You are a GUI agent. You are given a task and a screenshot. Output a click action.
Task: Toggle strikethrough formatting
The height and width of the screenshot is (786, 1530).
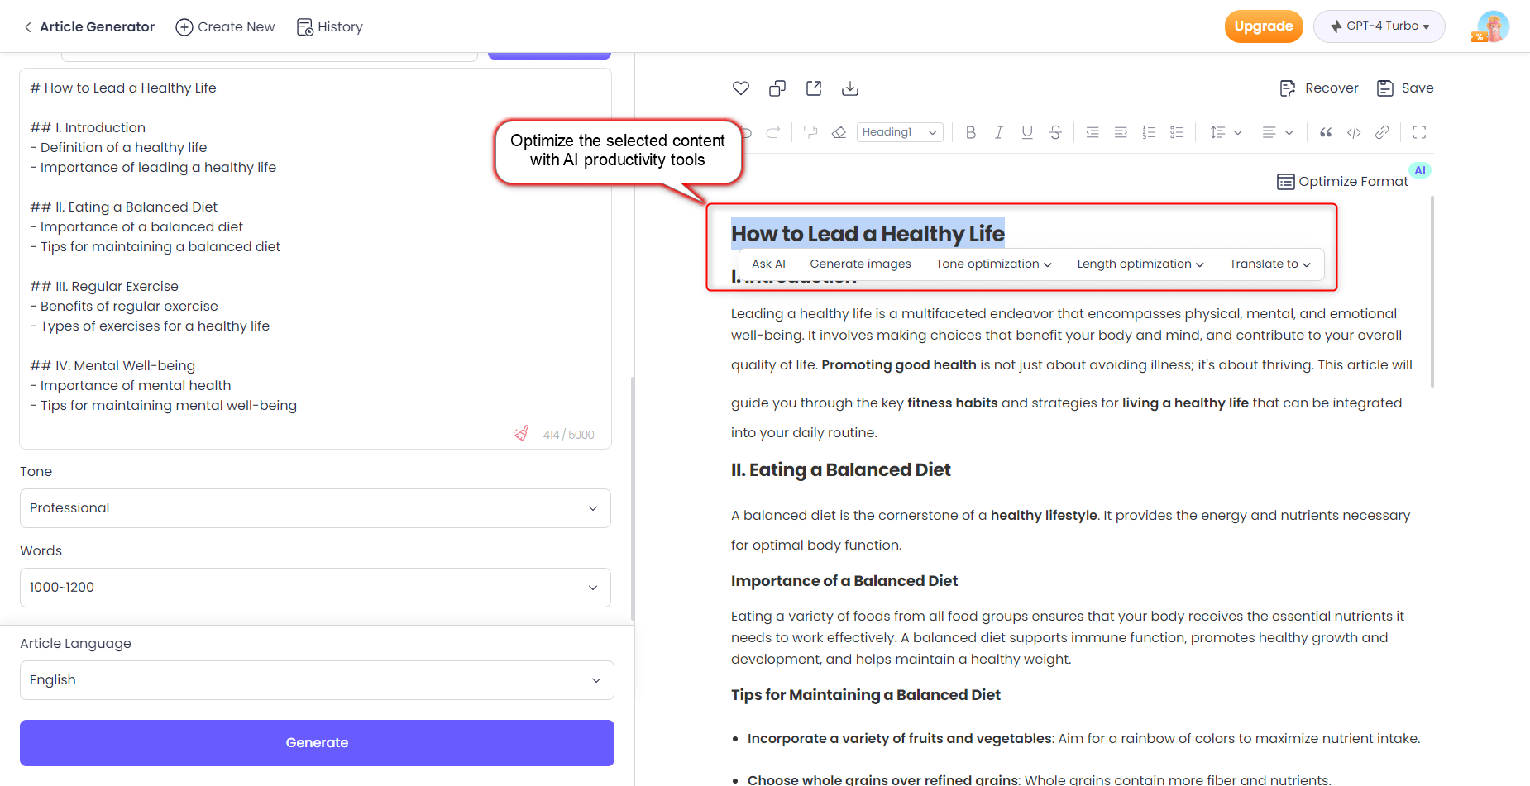click(x=1055, y=132)
